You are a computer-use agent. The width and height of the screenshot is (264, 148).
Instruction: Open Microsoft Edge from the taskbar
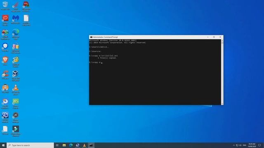[71, 145]
